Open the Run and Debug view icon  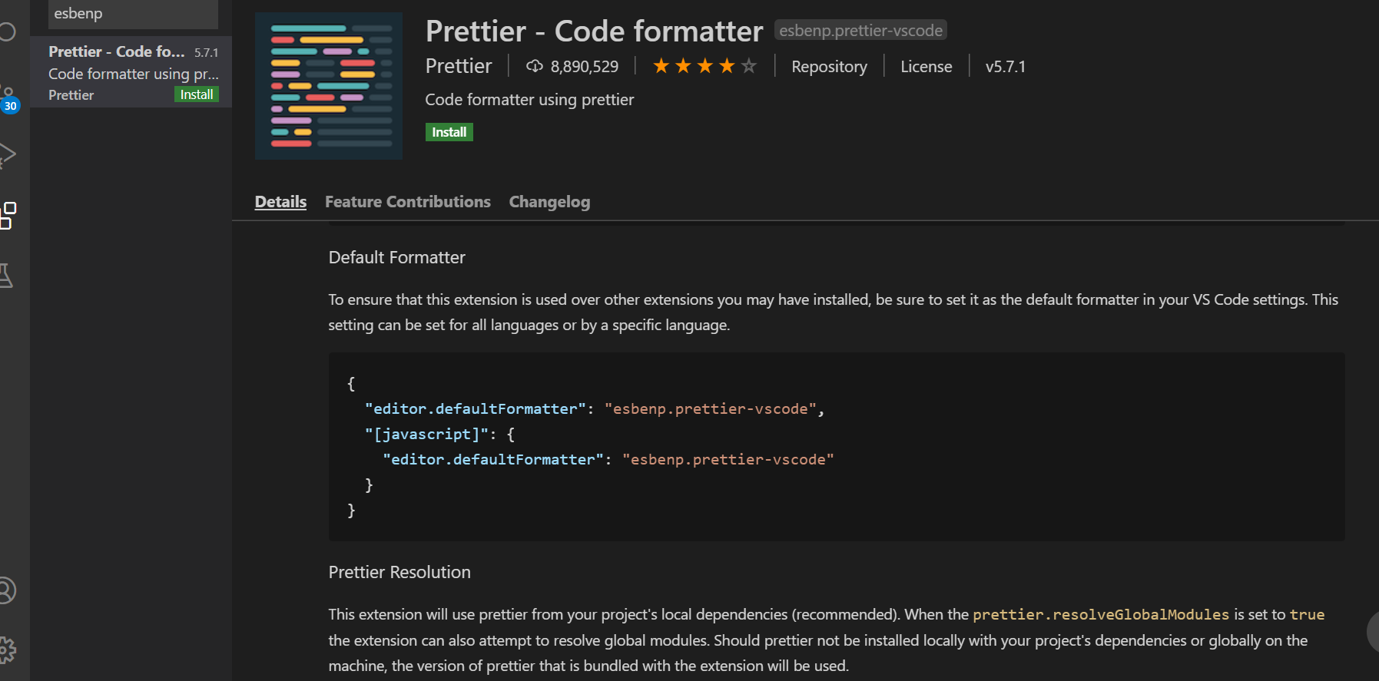7,156
